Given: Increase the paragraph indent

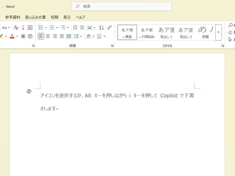Looking at the screenshot, I should pyautogui.click(x=82, y=28).
